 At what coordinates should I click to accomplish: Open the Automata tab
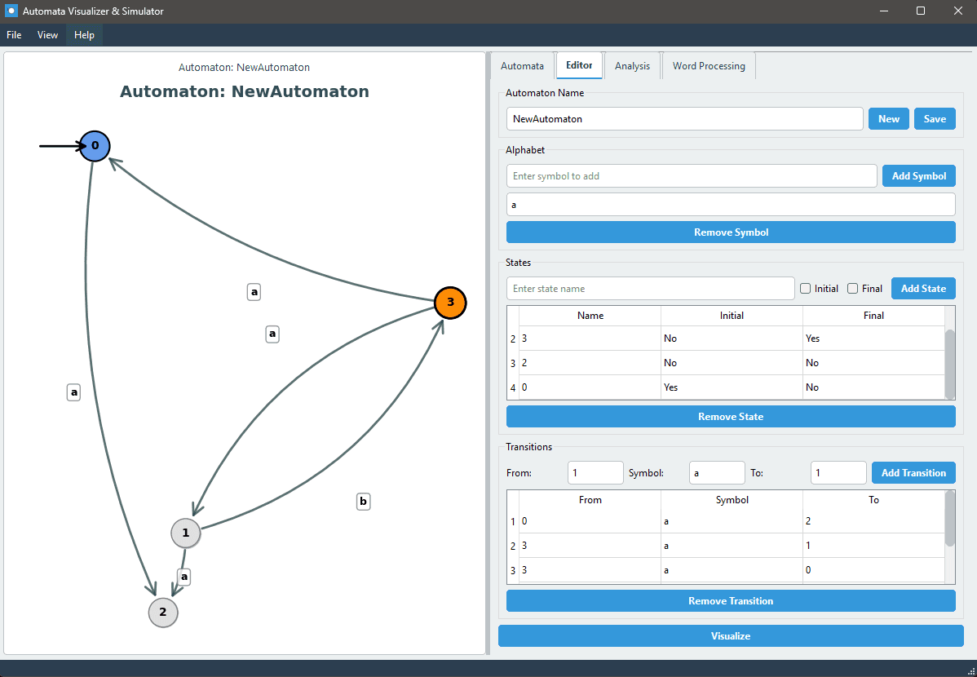point(522,66)
